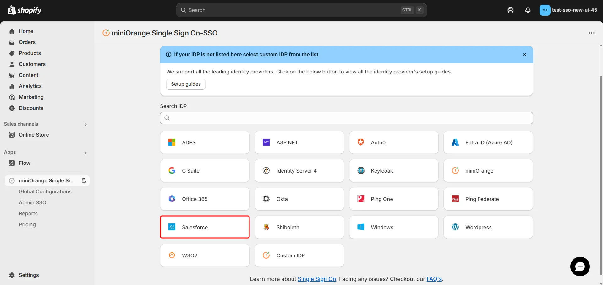
Task: Open Pricing under miniOrange
Action: [x=27, y=224]
